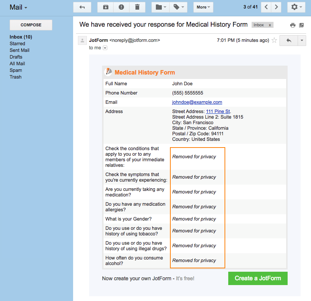
Task: Delete email with trash icon
Action: [x=137, y=7]
